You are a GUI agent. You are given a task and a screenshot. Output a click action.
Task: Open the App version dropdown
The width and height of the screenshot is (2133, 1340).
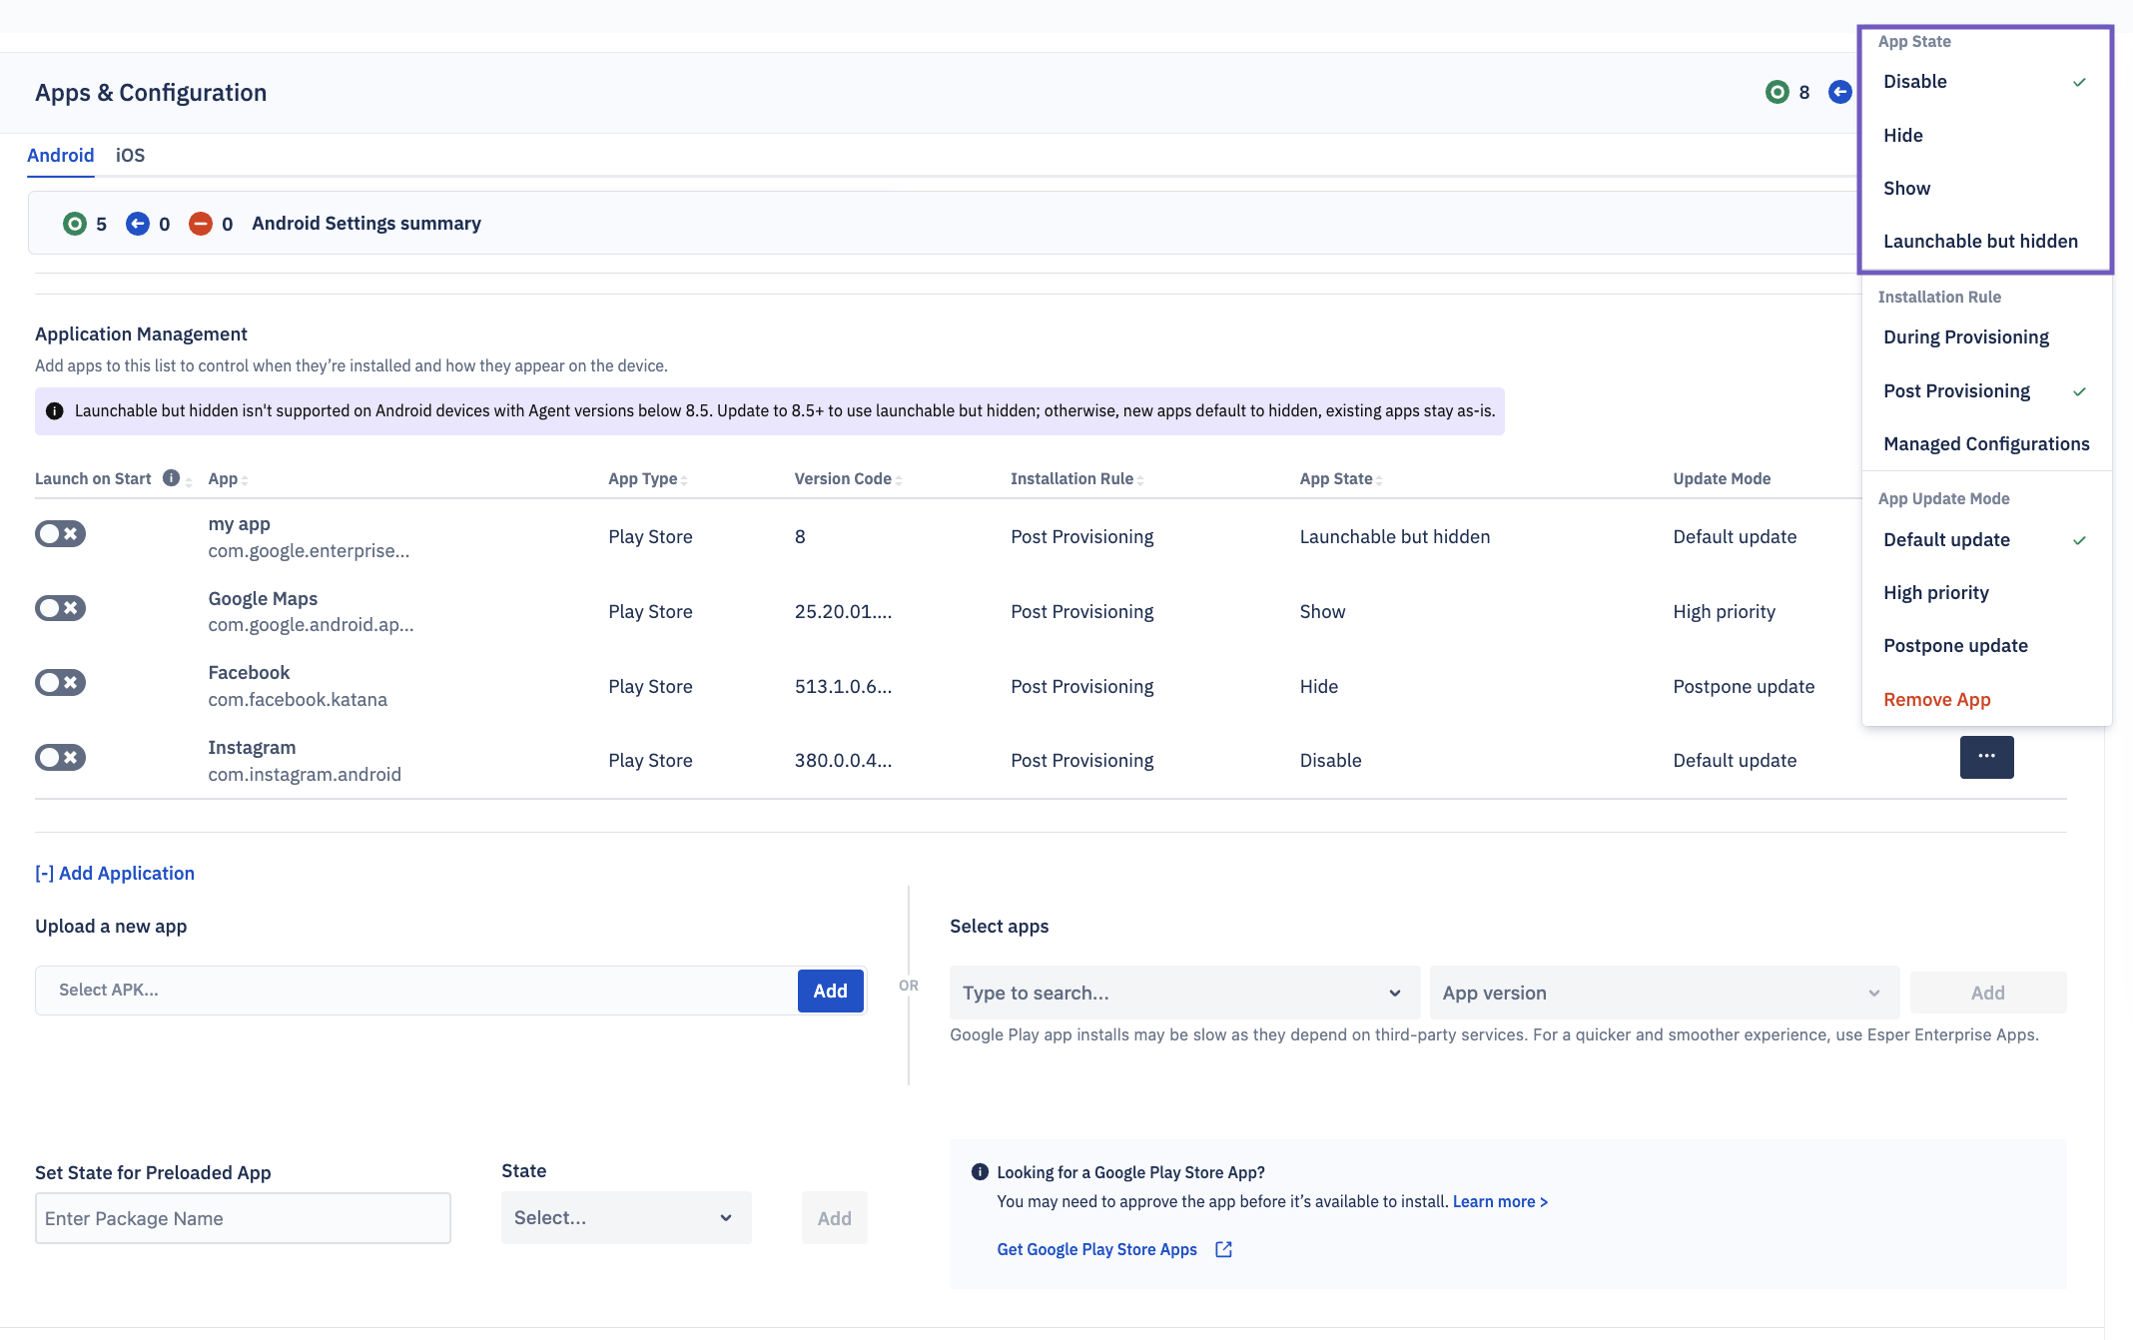click(x=1665, y=993)
